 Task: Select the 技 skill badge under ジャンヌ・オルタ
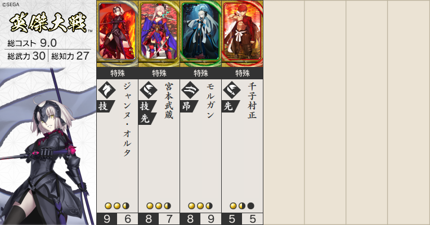click(105, 106)
